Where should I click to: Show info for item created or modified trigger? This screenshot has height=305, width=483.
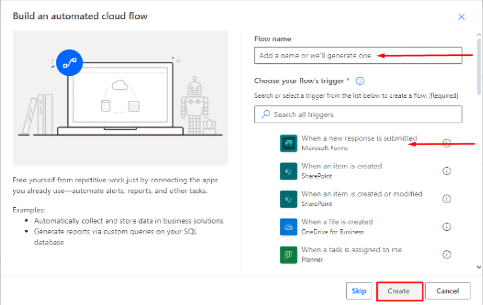click(447, 199)
